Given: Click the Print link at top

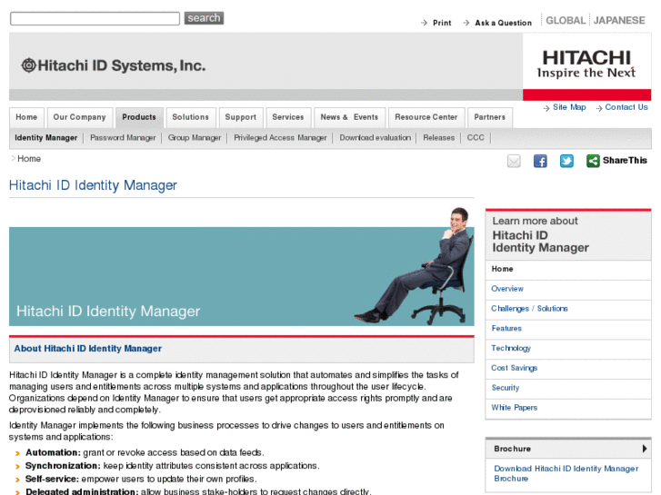Looking at the screenshot, I should pyautogui.click(x=442, y=23).
